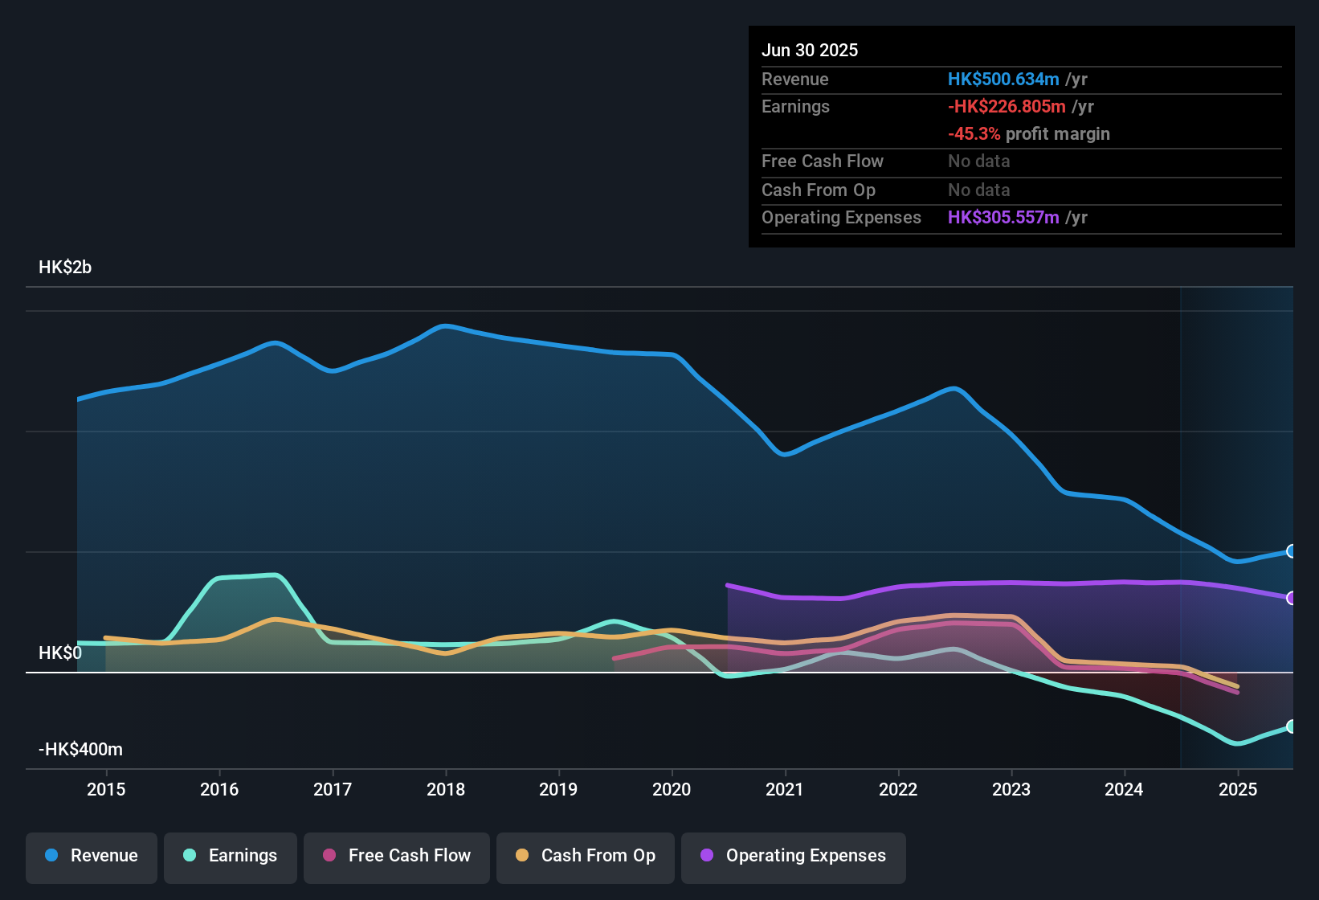Click the No data value in the Free Cash Flow row
This screenshot has height=900, width=1319.
pyautogui.click(x=978, y=162)
